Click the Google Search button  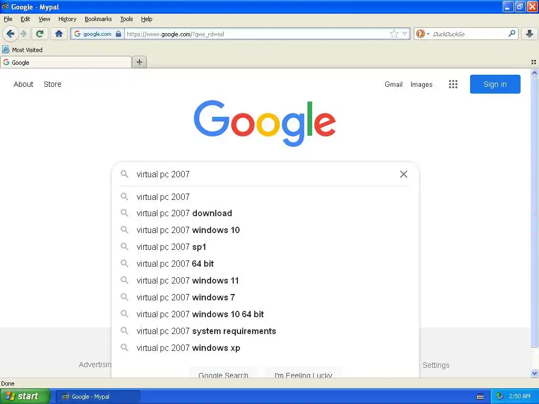pyautogui.click(x=223, y=373)
